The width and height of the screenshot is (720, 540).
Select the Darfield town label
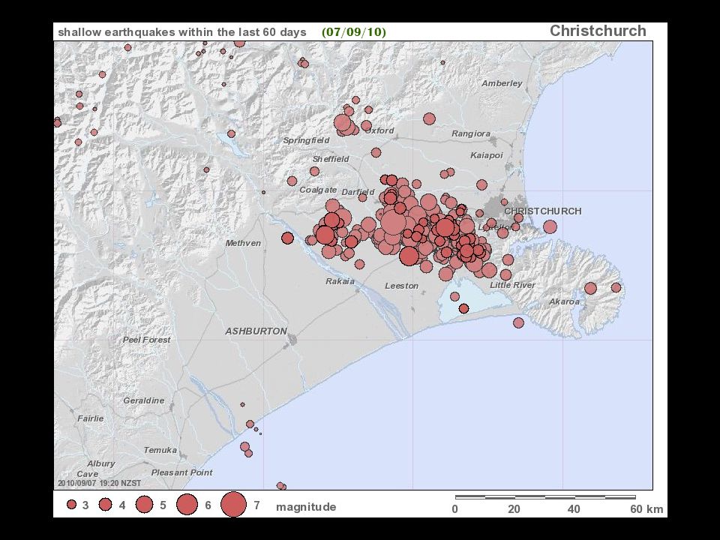coord(358,193)
